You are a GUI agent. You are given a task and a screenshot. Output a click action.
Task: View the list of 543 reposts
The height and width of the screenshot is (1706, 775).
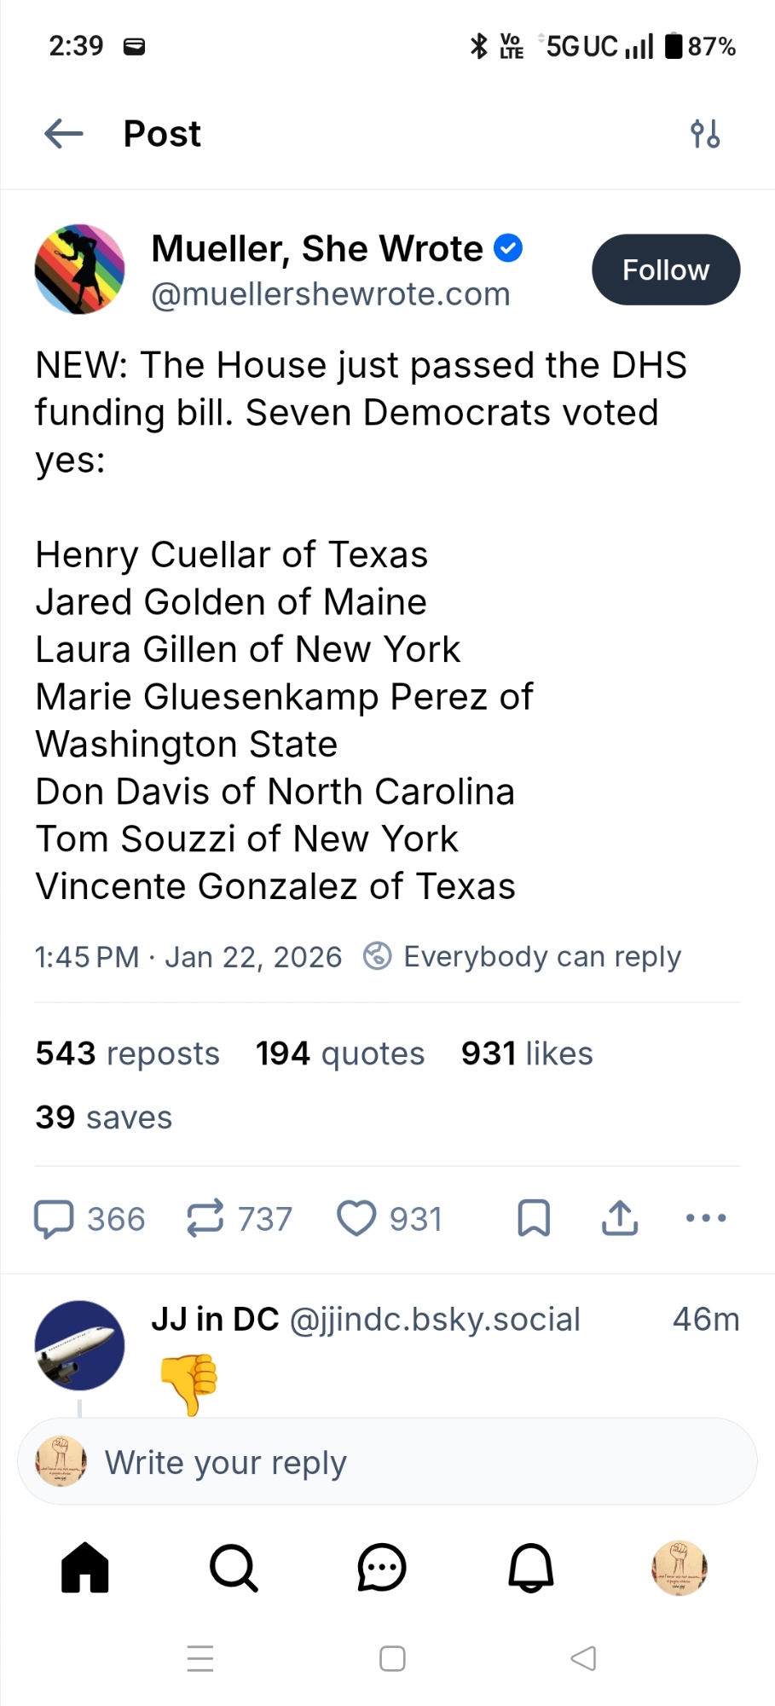click(x=128, y=1053)
